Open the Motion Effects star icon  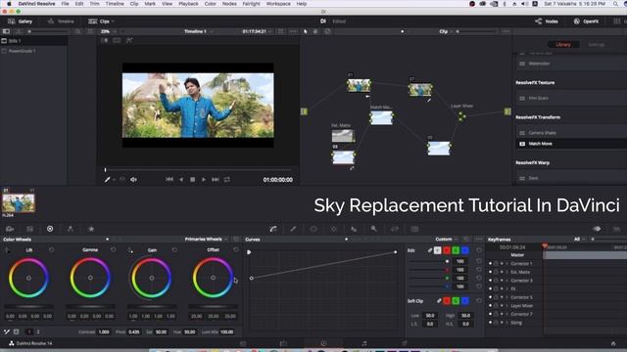pyautogui.click(x=91, y=229)
